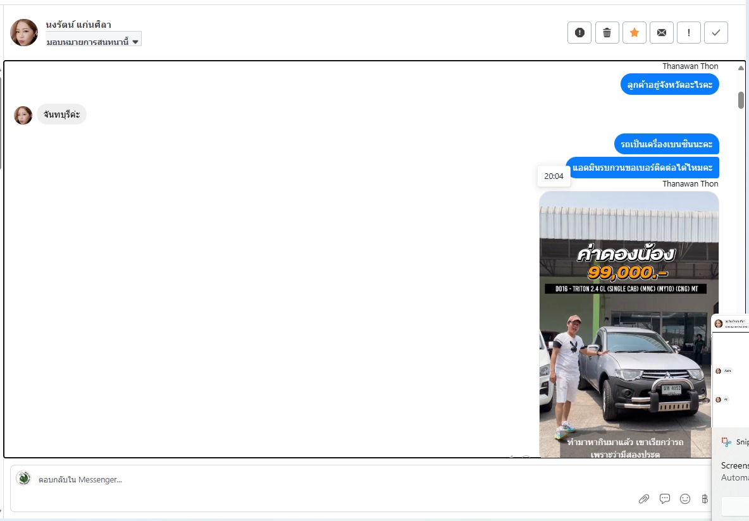This screenshot has height=521, width=749.
Task: Select the message ลูกค้าอยู่จังหวัดอะไรคะ
Action: pyautogui.click(x=670, y=85)
